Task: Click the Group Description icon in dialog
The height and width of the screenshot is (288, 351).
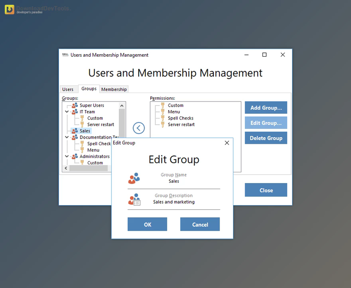Action: click(134, 199)
